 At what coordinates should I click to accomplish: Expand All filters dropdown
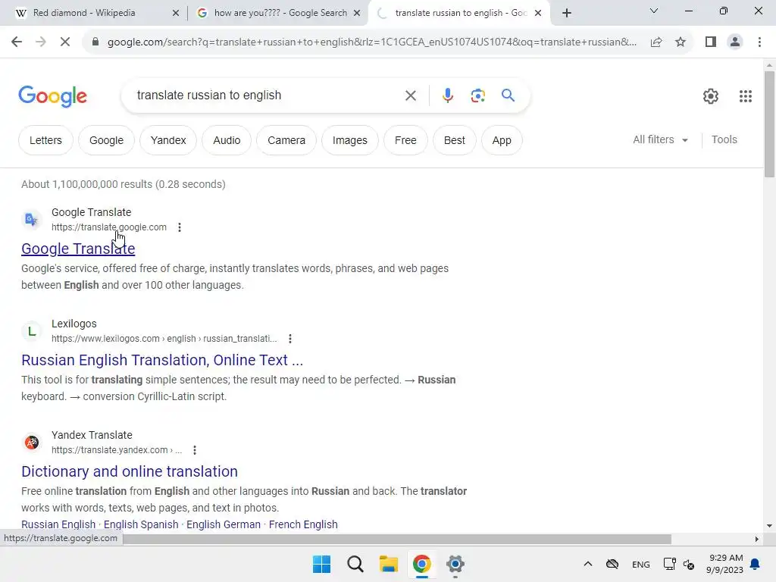[x=660, y=139]
